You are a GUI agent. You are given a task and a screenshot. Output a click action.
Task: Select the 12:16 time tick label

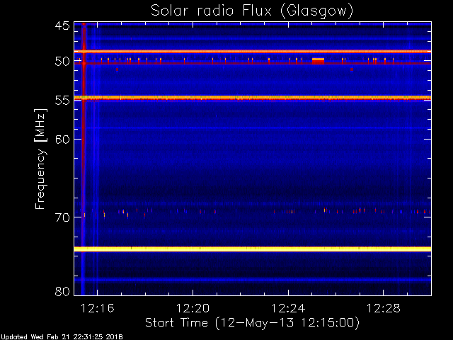(98, 309)
